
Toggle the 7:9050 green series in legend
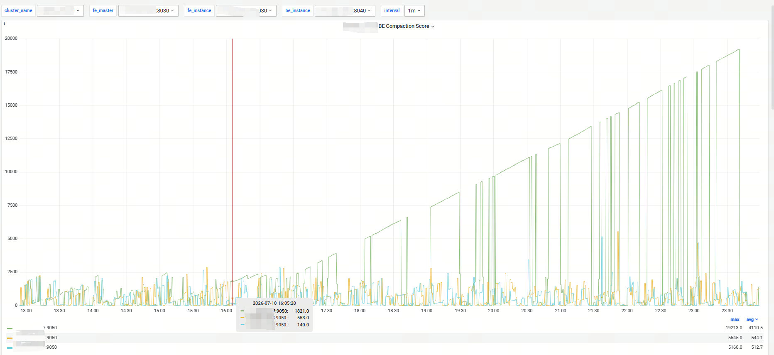point(35,328)
